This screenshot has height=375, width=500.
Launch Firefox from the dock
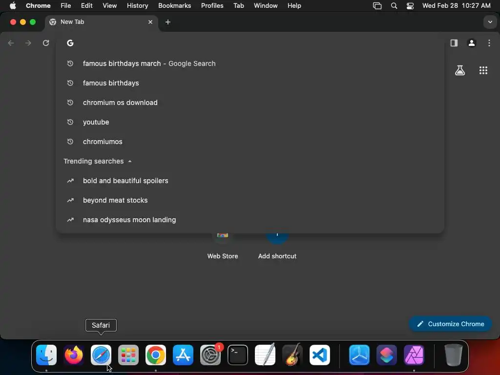[x=74, y=355]
